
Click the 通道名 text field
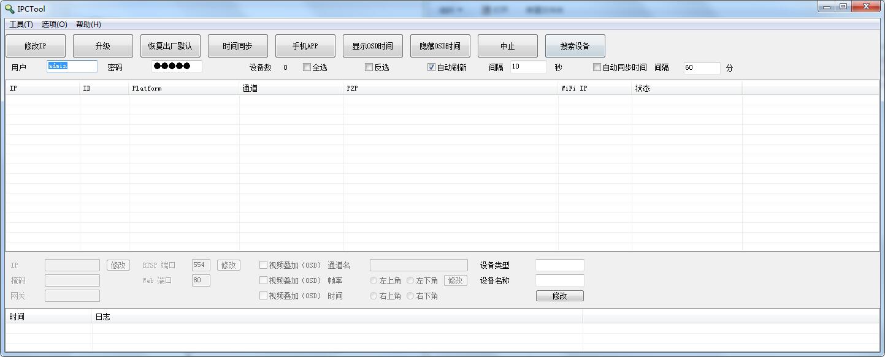pyautogui.click(x=419, y=265)
